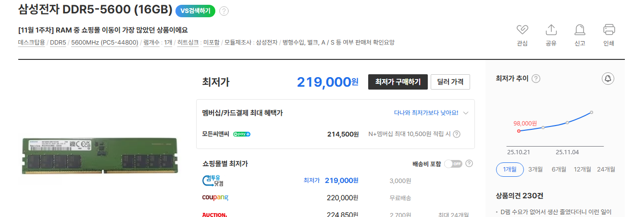Click help icon beside 최저가 추이
The width and height of the screenshot is (634, 217).
536,79
